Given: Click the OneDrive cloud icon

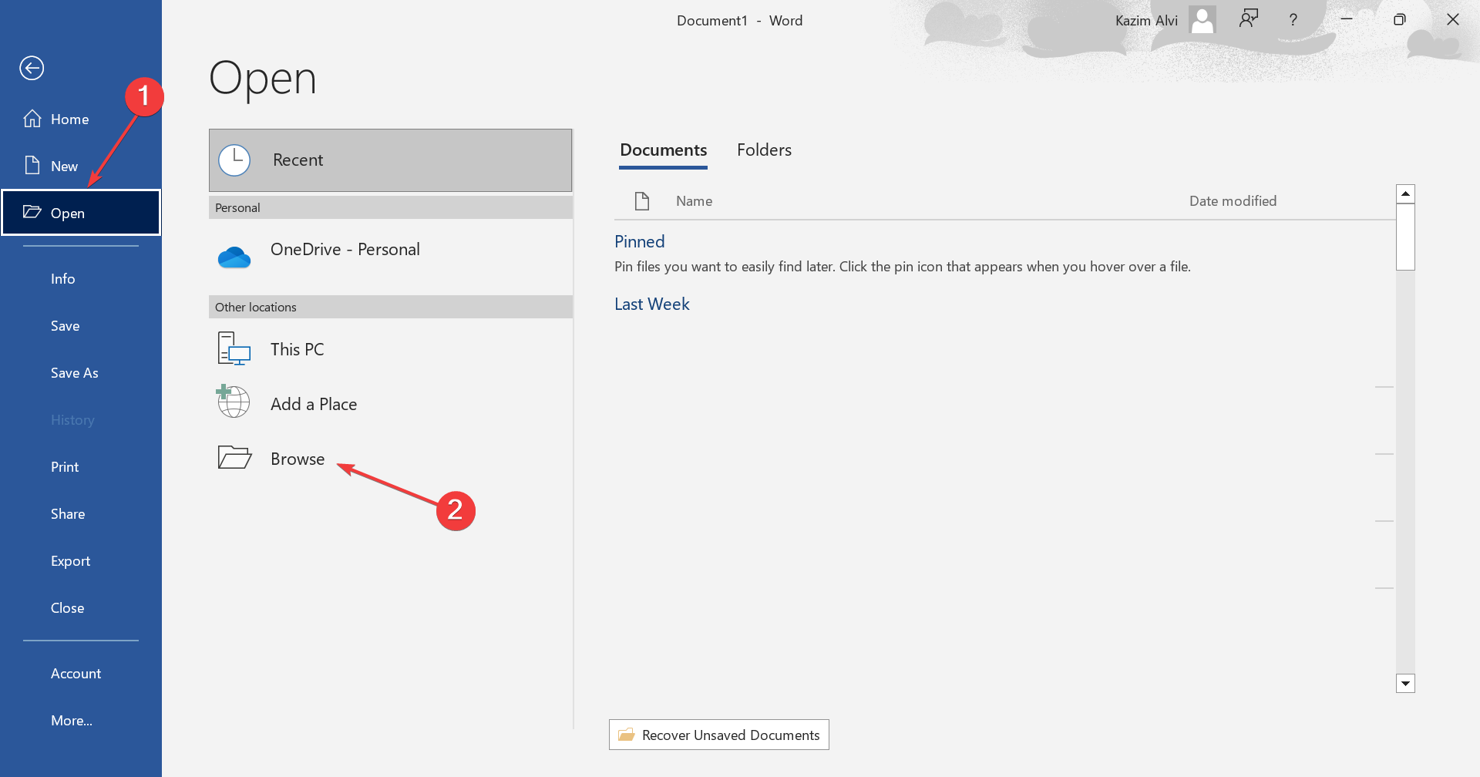Looking at the screenshot, I should pyautogui.click(x=234, y=257).
